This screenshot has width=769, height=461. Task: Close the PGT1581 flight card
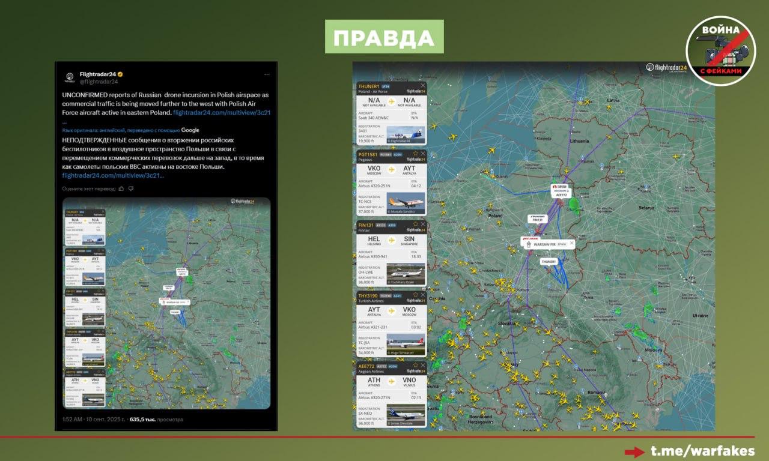coord(422,154)
